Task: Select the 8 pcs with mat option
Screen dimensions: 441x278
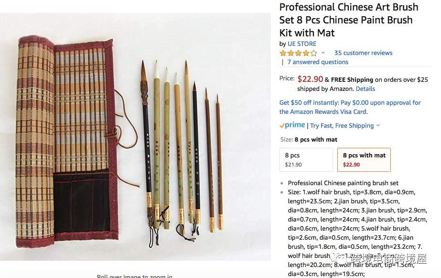Action: point(364,160)
